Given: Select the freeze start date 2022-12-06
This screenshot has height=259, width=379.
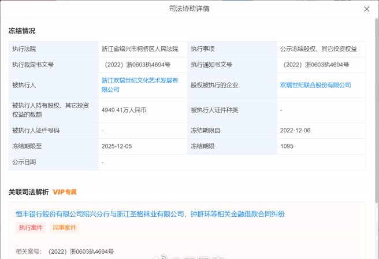Looking at the screenshot, I should click(x=295, y=130).
